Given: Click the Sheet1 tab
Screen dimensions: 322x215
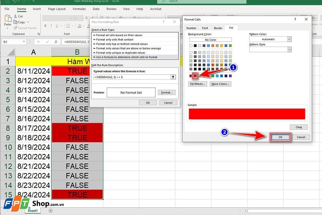Looking at the screenshot, I should click(33, 211).
